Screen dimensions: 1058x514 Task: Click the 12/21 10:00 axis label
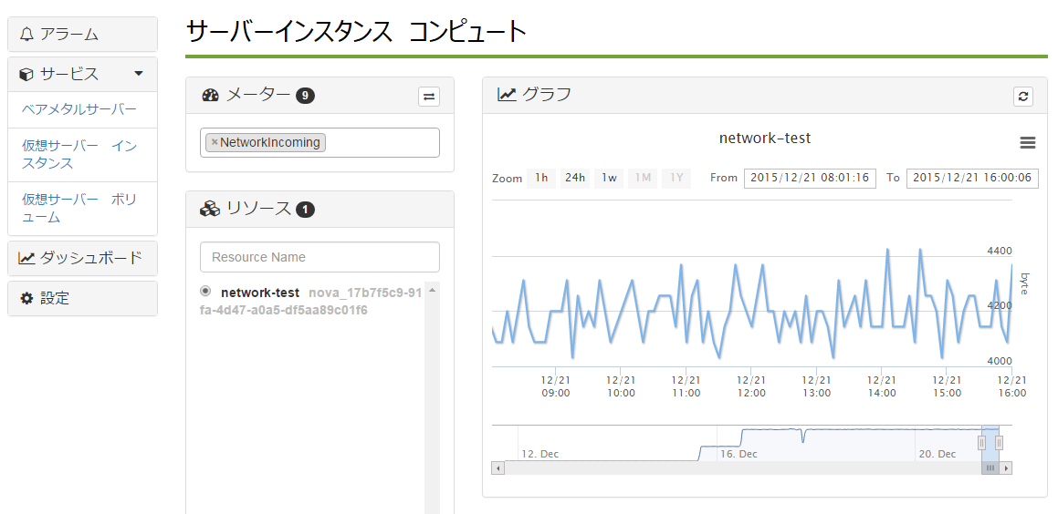(x=621, y=386)
